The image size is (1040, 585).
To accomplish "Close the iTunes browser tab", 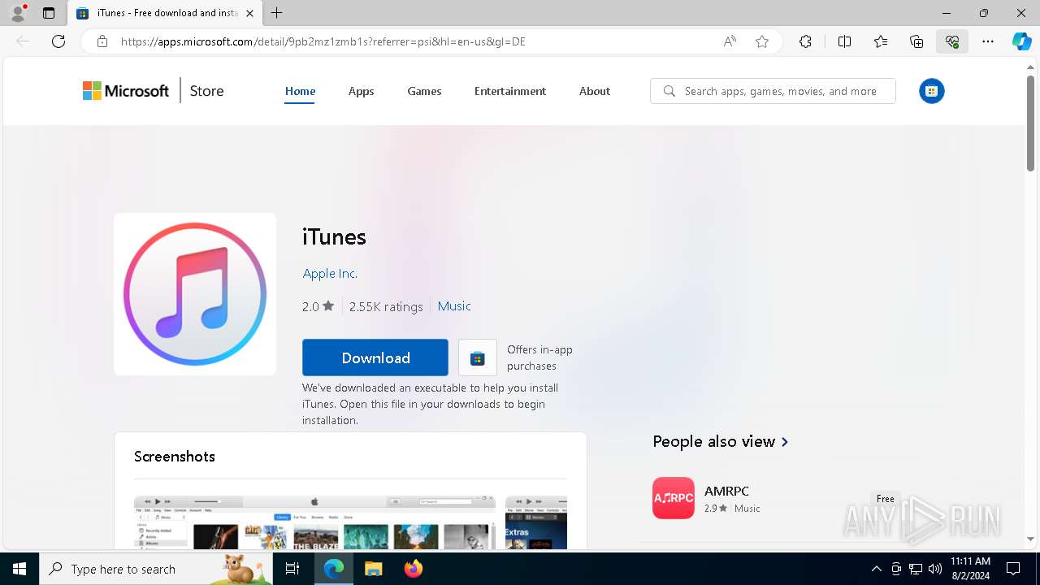I will [249, 13].
